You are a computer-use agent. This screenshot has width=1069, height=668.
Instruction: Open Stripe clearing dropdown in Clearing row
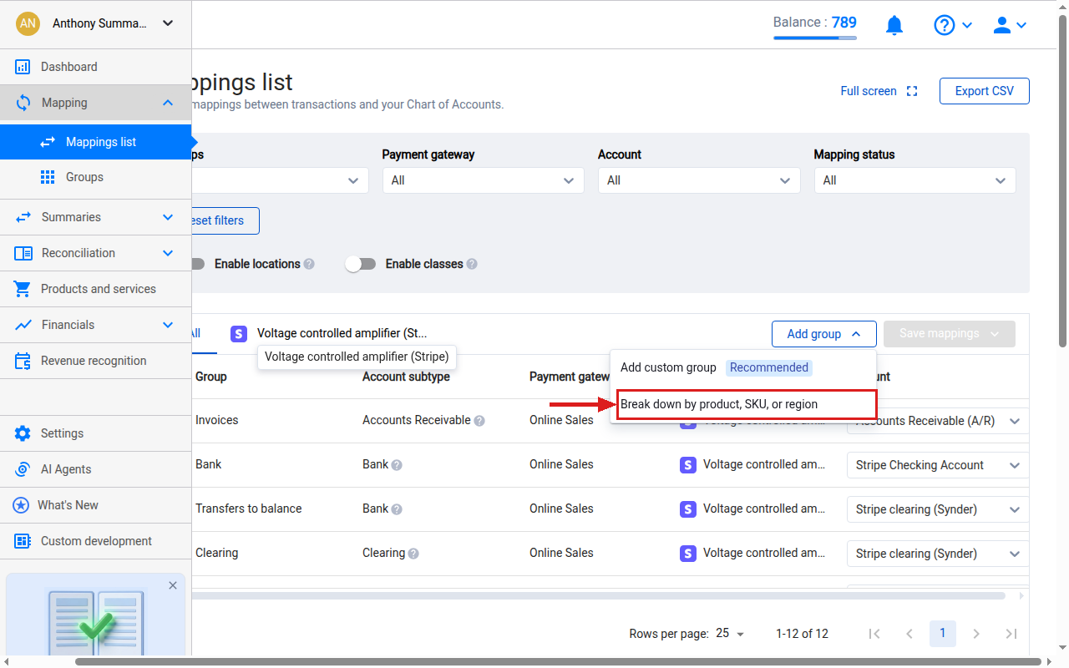pos(938,554)
